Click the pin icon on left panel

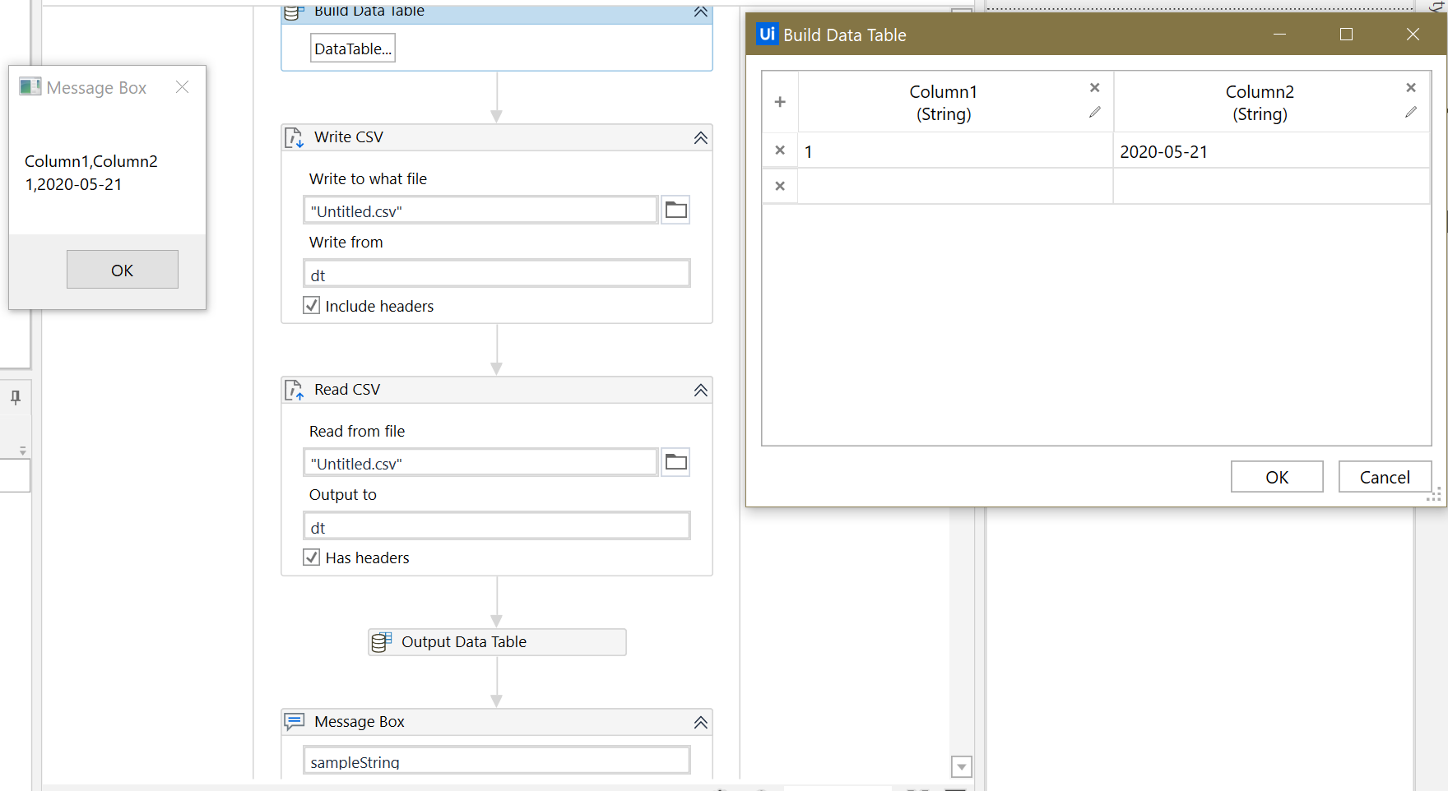click(16, 398)
